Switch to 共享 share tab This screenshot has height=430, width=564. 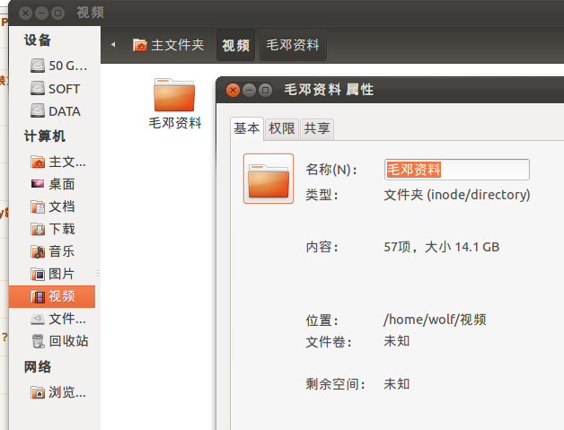tap(316, 128)
